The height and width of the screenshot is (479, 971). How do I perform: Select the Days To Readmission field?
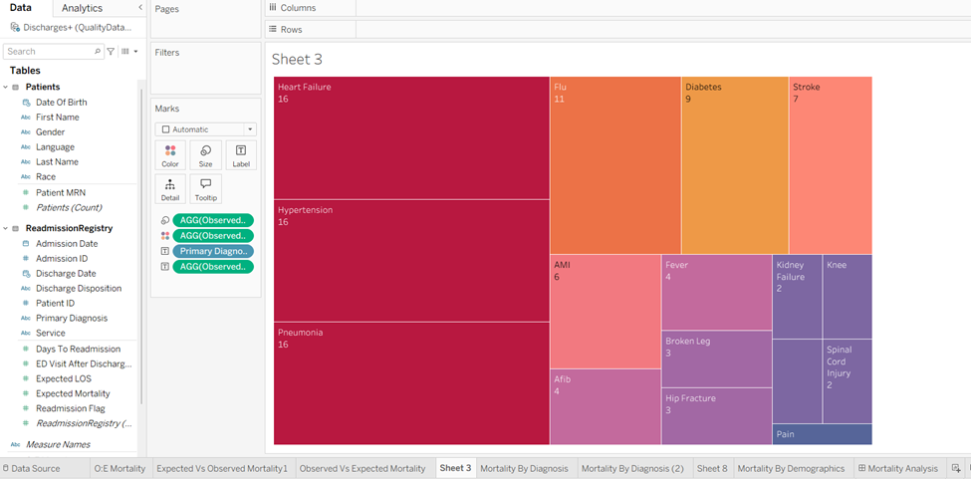78,349
